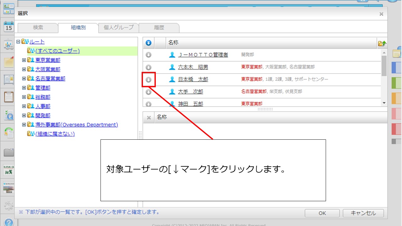
Task: Switch to the 個人グループ tab
Action: [x=118, y=28]
